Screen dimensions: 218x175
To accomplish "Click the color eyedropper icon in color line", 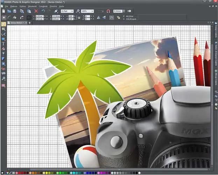I will pyautogui.click(x=10, y=173).
